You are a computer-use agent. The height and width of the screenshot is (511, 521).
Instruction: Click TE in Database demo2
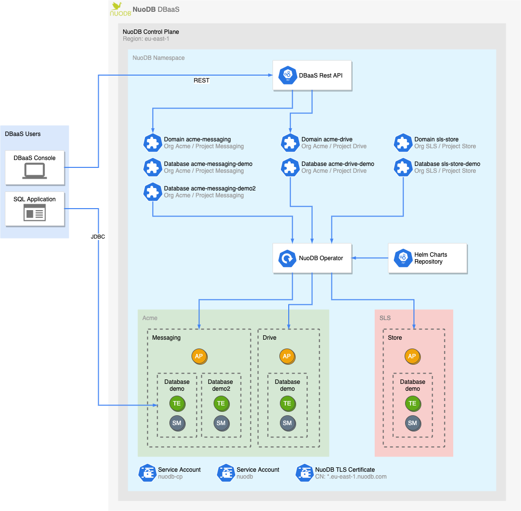(221, 403)
